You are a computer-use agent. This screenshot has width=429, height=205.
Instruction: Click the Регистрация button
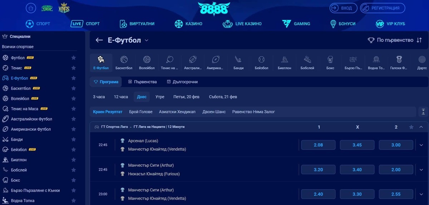pyautogui.click(x=382, y=8)
